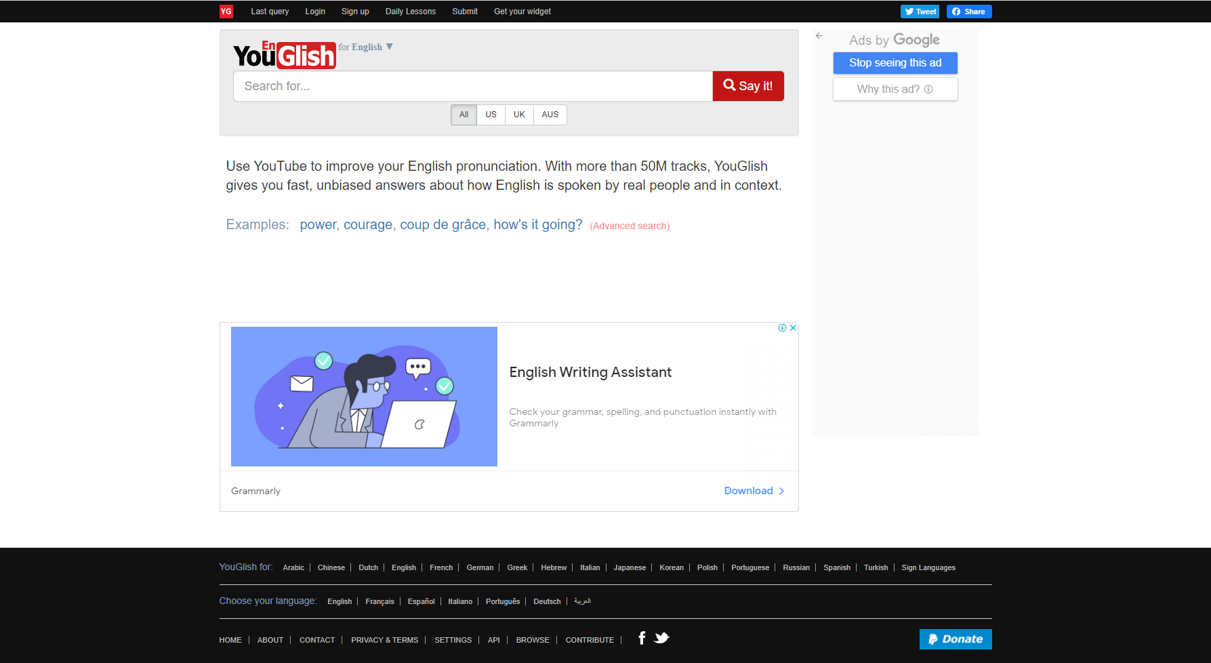The height and width of the screenshot is (663, 1211).
Task: Click the Download link in Grammarly ad
Action: [x=754, y=491]
